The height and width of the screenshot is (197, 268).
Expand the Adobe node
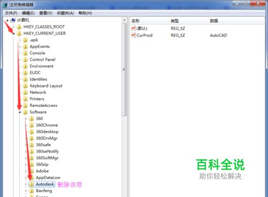pyautogui.click(x=26, y=171)
